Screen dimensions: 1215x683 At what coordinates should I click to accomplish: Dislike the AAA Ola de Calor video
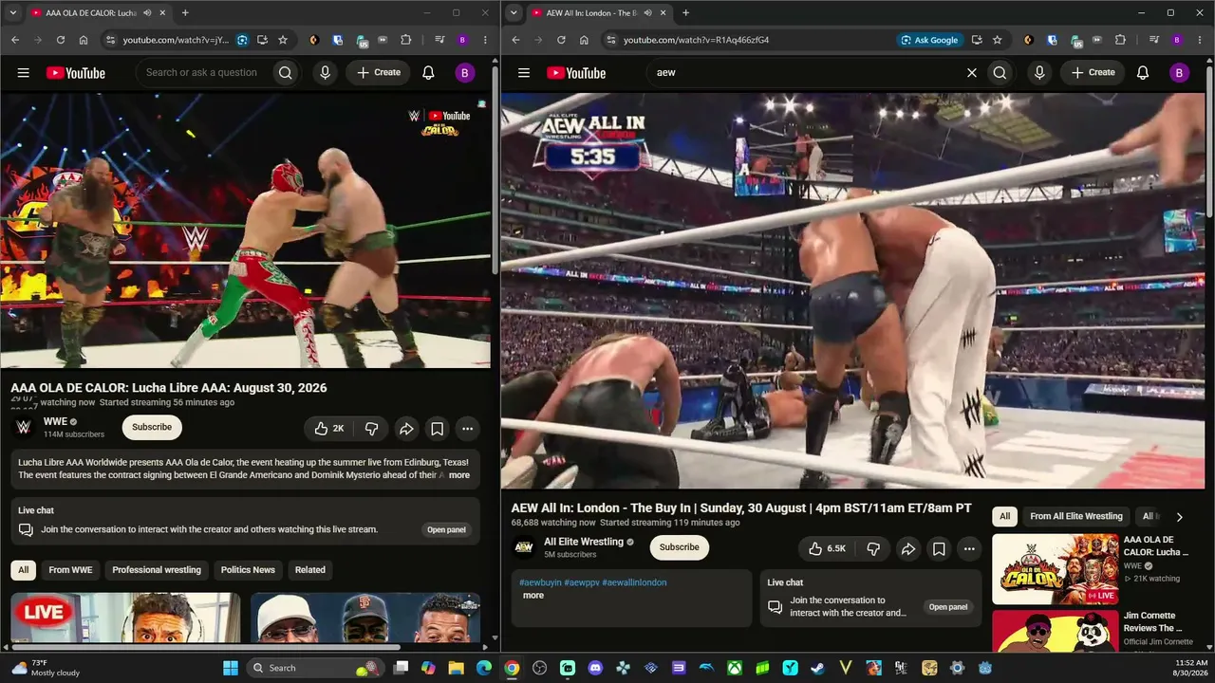[x=371, y=429]
